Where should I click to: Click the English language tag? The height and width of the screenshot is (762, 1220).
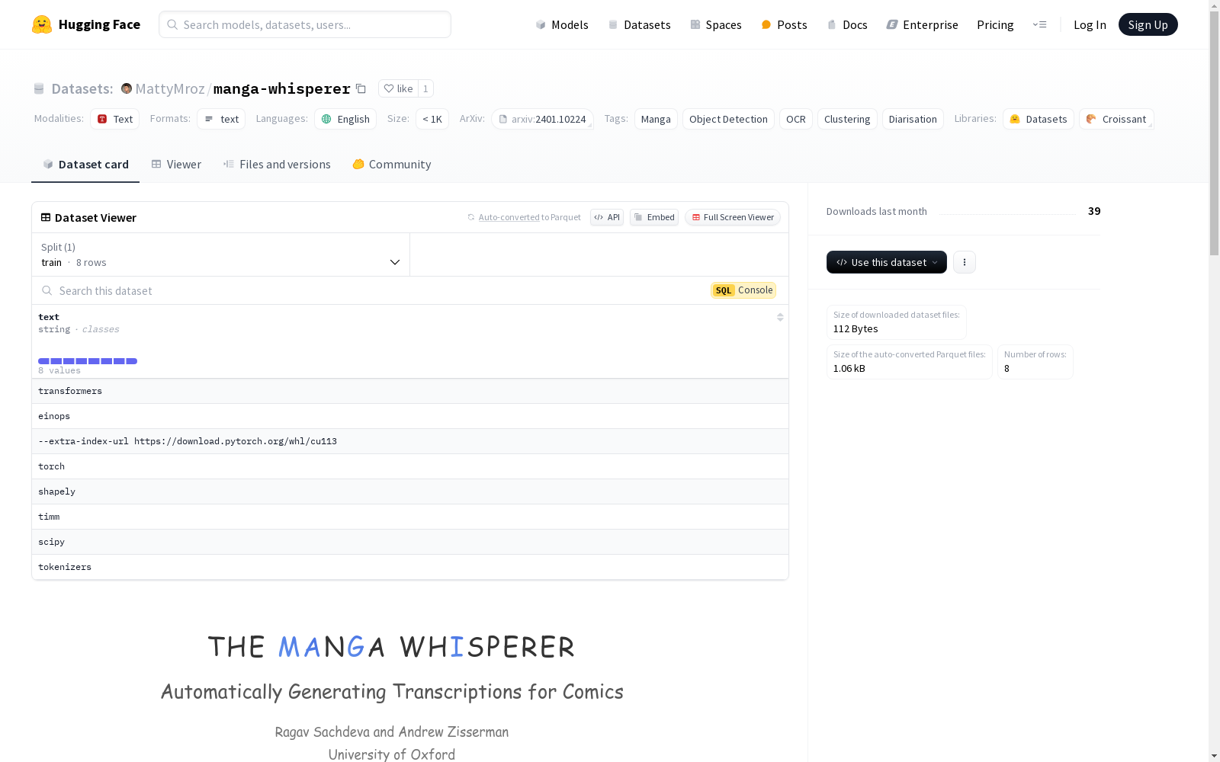345,119
